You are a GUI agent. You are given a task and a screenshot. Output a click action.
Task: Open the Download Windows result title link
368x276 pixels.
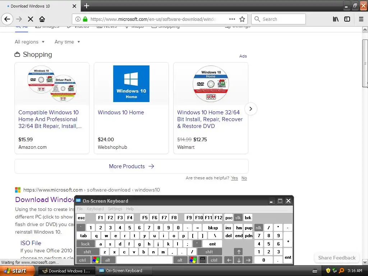45,199
